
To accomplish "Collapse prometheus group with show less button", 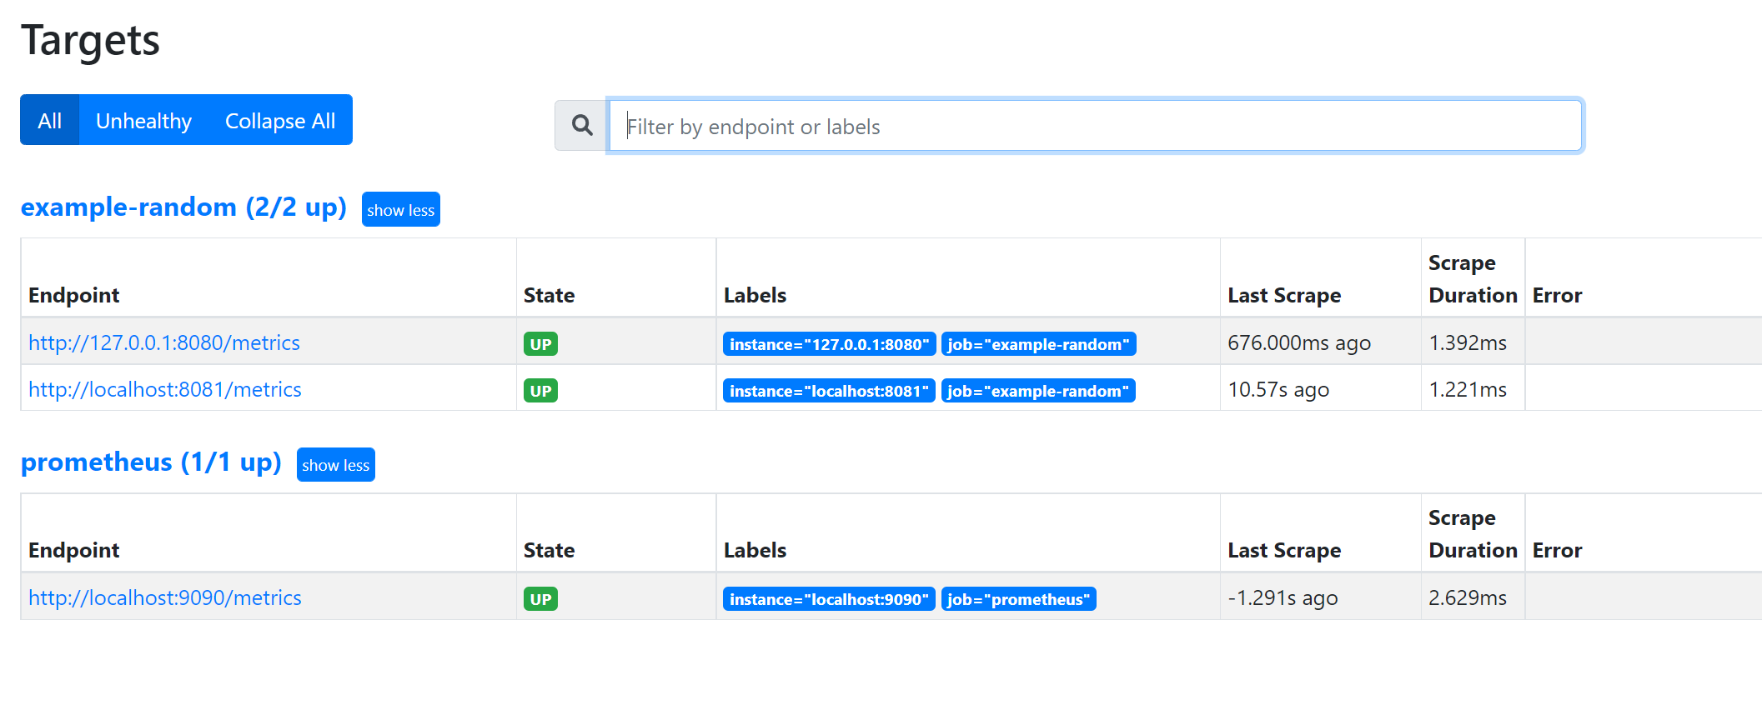I will (336, 465).
